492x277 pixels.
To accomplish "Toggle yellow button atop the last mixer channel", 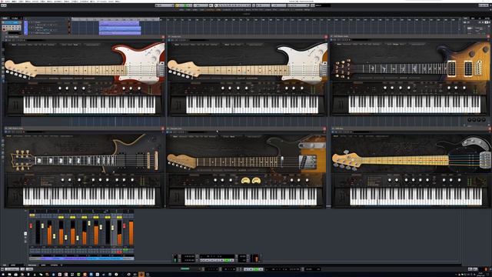I will pyautogui.click(x=119, y=217).
